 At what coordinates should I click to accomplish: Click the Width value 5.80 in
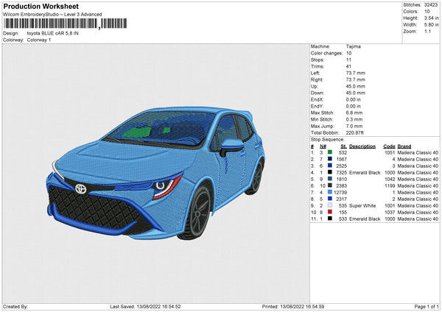431,25
